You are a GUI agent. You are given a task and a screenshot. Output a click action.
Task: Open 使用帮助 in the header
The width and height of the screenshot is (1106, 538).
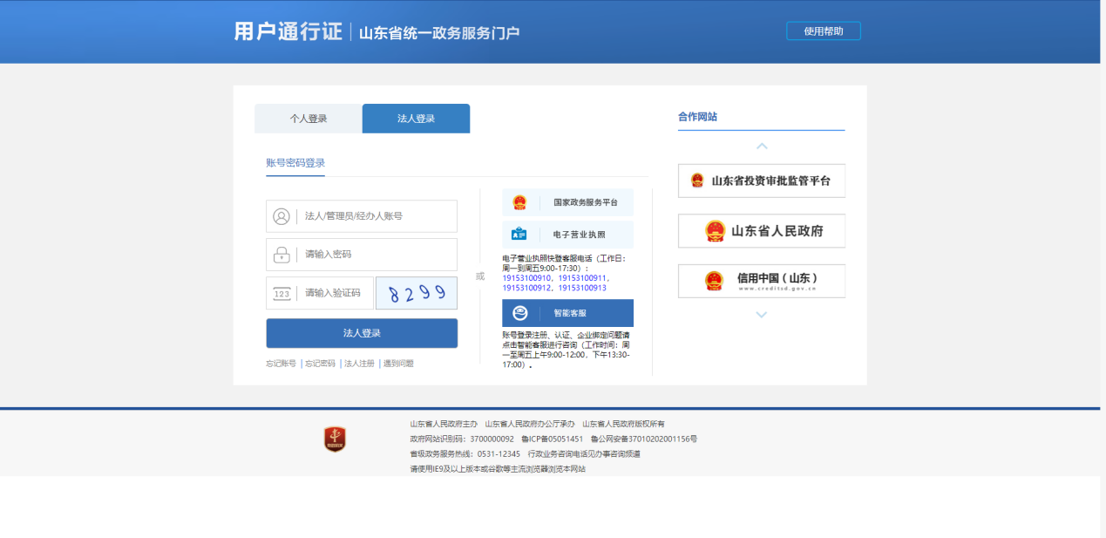(823, 31)
